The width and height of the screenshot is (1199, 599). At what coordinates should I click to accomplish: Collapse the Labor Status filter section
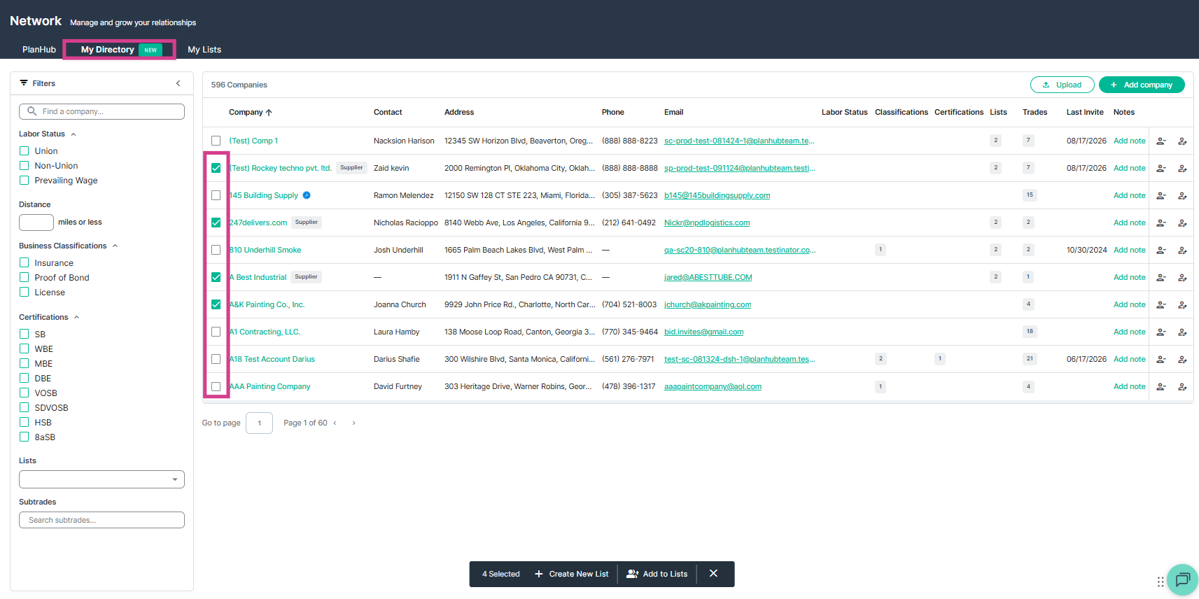click(x=73, y=134)
